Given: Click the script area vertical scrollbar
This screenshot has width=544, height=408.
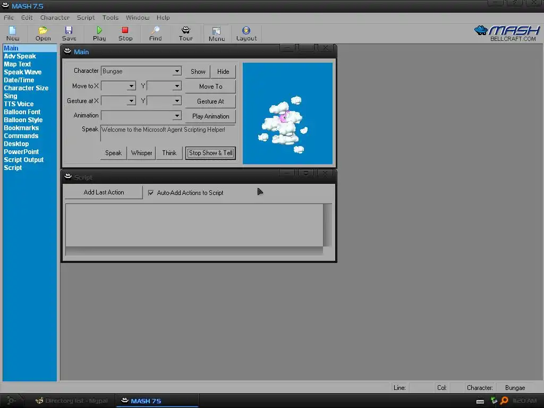Looking at the screenshot, I should (327, 225).
